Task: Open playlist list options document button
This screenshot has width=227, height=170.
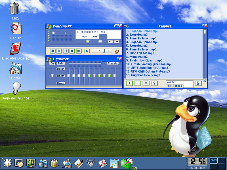Action: (198, 83)
